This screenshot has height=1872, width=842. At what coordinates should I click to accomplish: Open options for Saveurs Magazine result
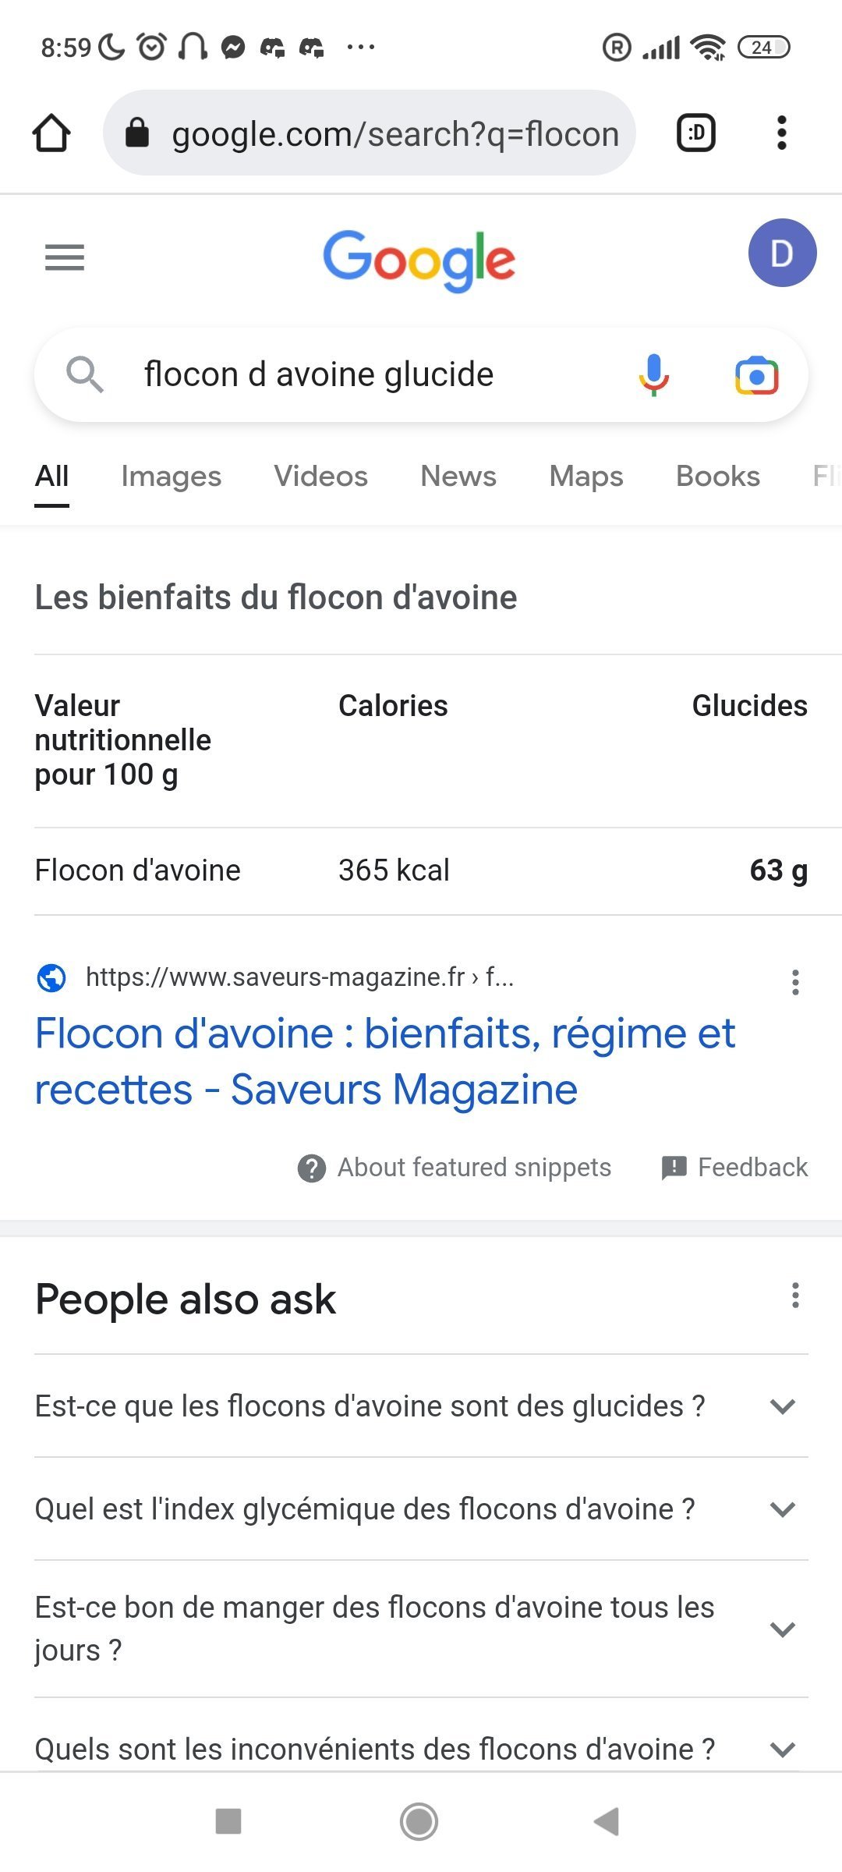[795, 982]
